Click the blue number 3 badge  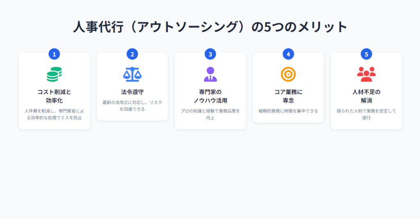tap(210, 54)
